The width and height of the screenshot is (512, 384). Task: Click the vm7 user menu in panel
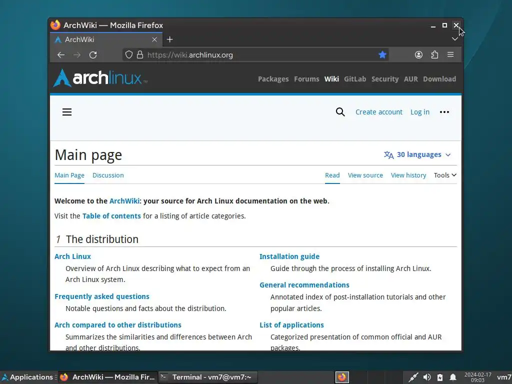(x=504, y=377)
